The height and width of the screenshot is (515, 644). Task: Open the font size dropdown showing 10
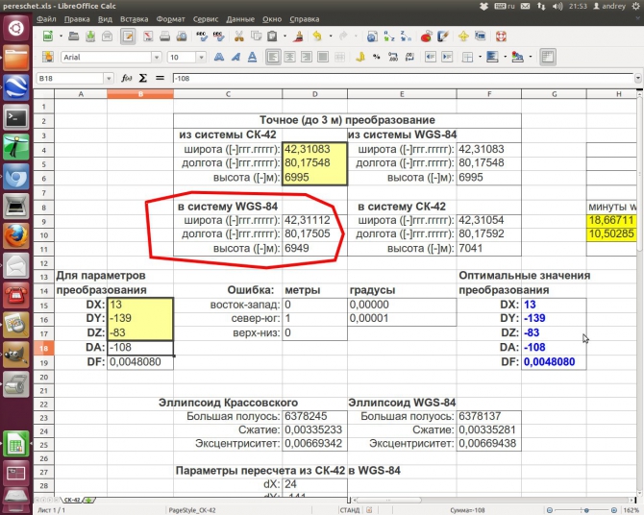click(x=201, y=58)
